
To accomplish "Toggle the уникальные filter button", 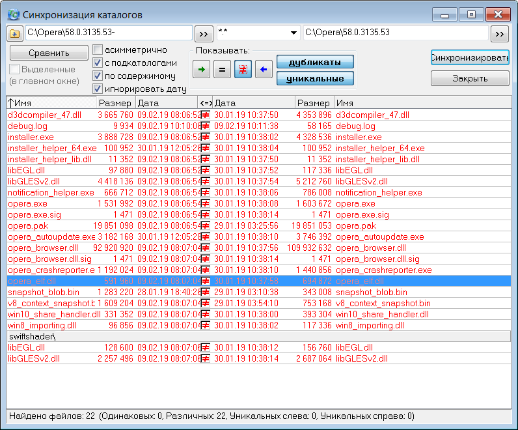I will 315,78.
